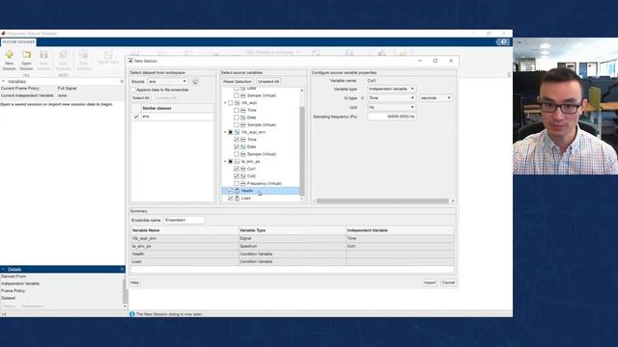
Task: Click the Sampling frequency input field
Action: click(x=392, y=117)
